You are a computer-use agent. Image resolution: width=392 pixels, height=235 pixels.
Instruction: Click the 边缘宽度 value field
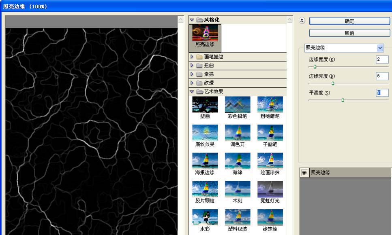point(382,59)
